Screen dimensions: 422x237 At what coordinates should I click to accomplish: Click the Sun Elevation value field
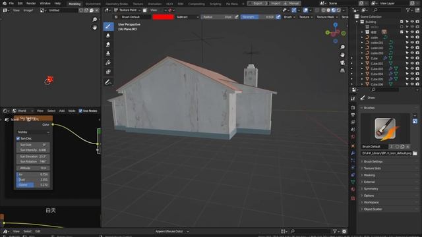(x=33, y=157)
